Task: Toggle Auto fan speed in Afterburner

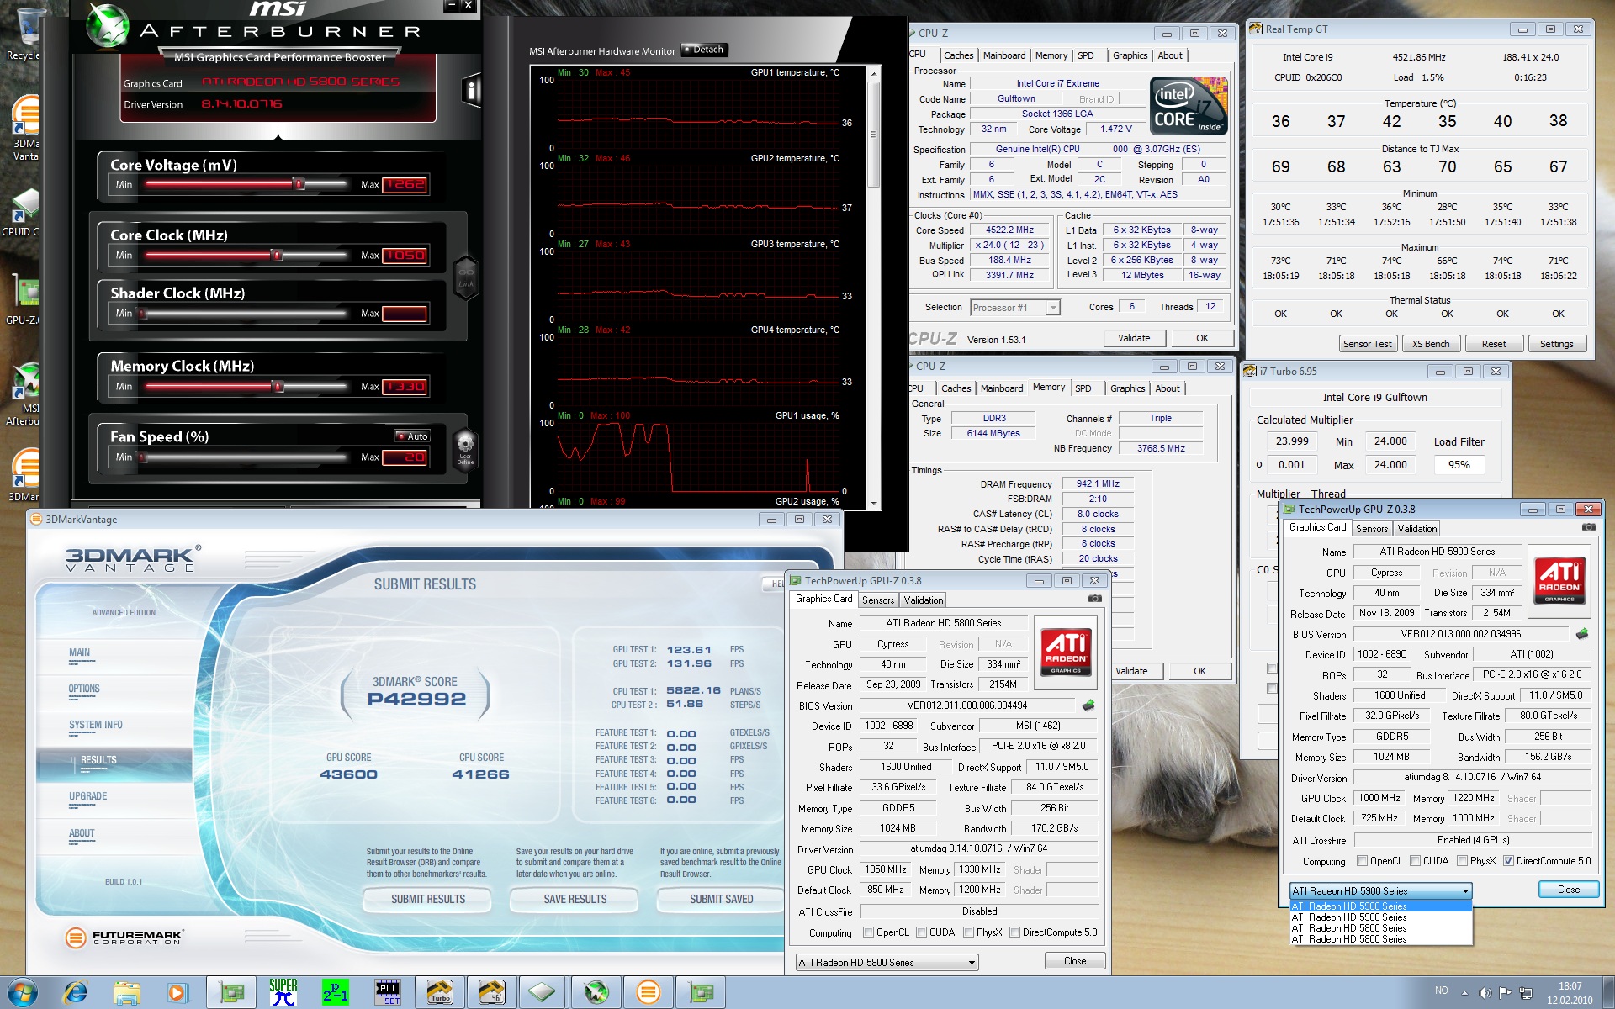Action: (412, 436)
